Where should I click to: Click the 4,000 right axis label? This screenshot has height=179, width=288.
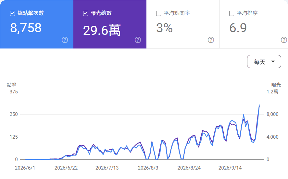pyautogui.click(x=272, y=137)
